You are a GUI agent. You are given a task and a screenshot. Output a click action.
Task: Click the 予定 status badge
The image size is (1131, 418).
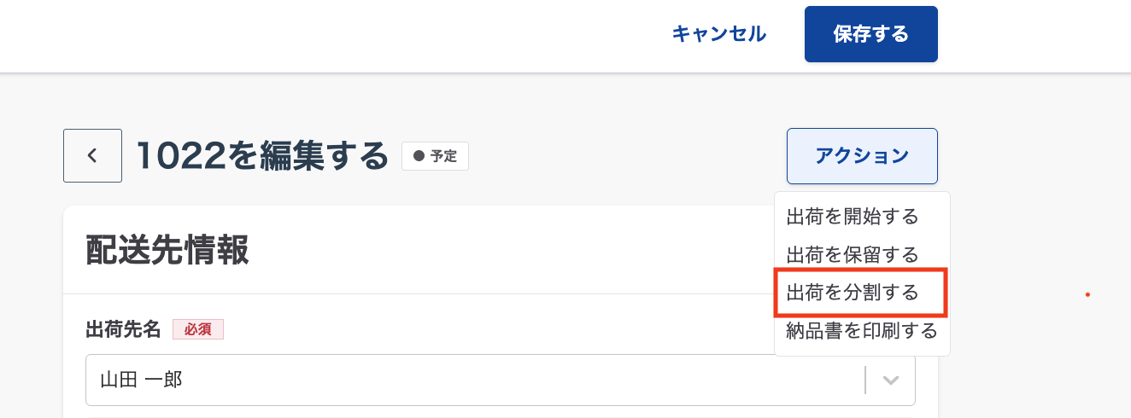coord(436,156)
